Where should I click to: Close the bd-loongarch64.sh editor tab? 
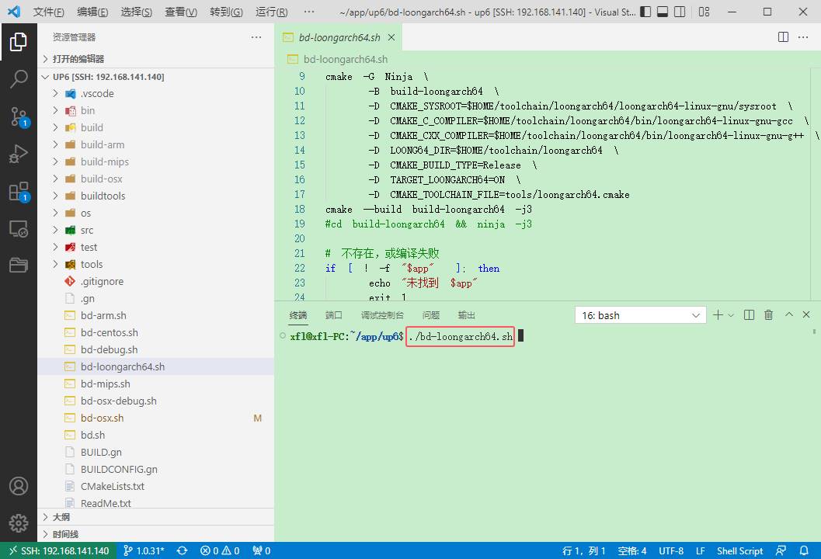click(391, 37)
